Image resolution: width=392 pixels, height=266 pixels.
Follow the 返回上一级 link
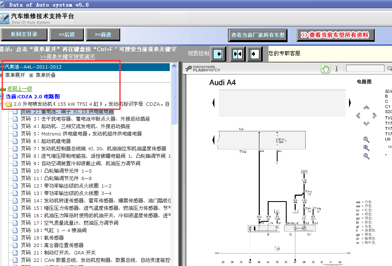pyautogui.click(x=19, y=89)
